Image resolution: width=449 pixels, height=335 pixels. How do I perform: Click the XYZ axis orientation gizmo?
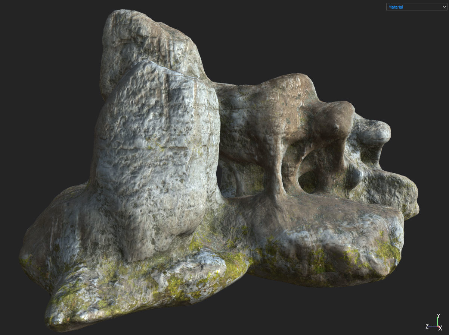[x=434, y=323]
